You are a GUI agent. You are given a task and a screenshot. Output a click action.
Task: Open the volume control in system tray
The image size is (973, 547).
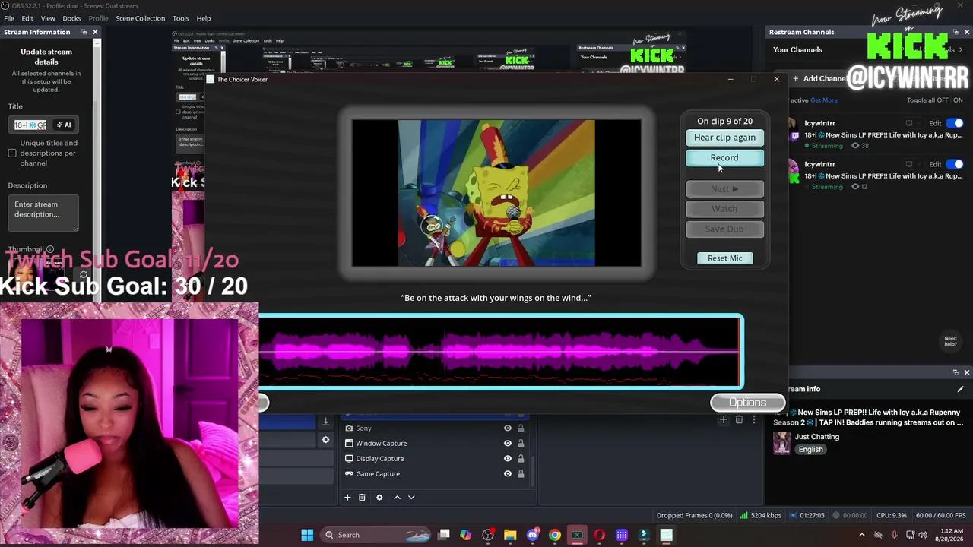923,535
